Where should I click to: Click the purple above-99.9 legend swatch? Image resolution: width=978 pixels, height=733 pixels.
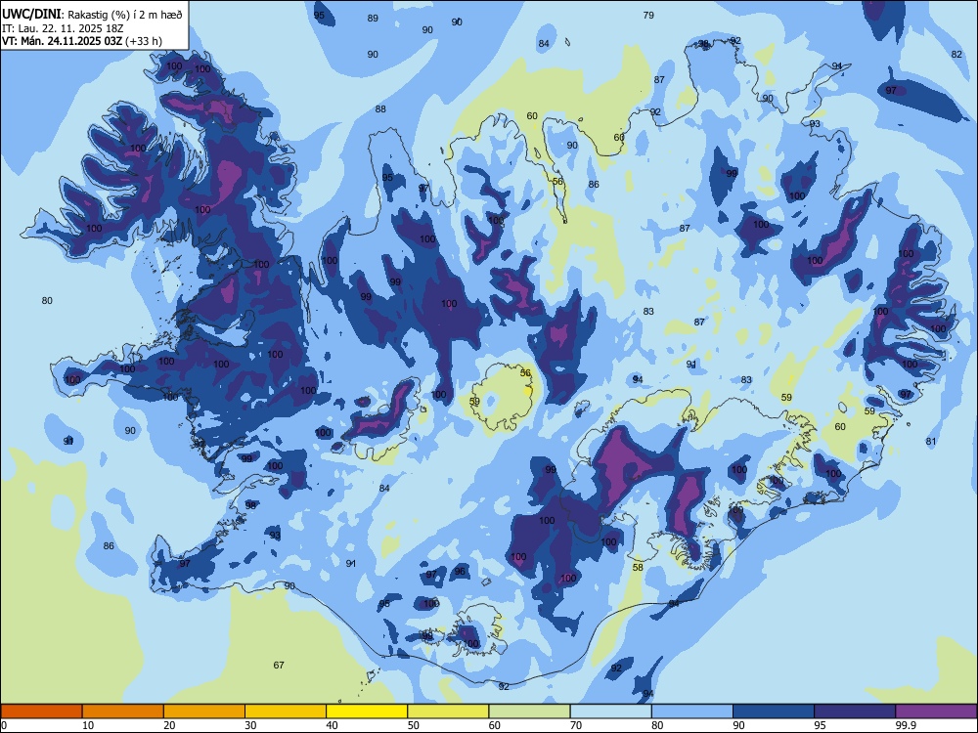(x=936, y=711)
